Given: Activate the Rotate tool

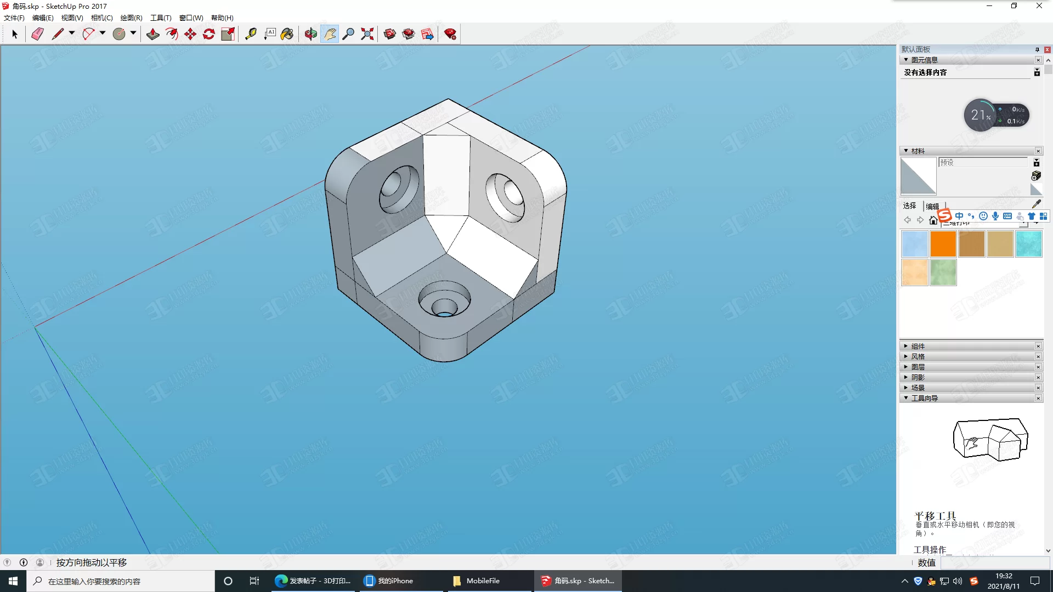Looking at the screenshot, I should (209, 34).
